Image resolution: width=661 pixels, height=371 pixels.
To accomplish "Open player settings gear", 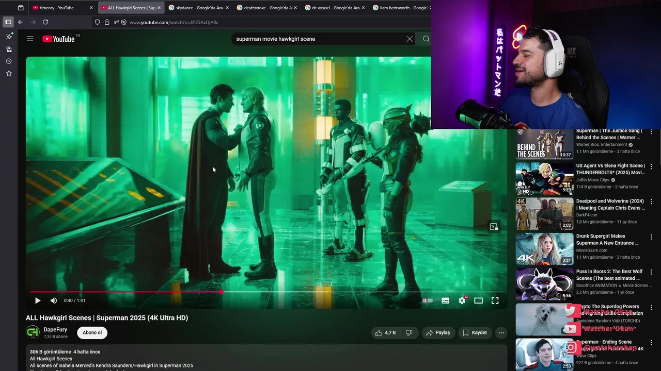I will click(462, 300).
